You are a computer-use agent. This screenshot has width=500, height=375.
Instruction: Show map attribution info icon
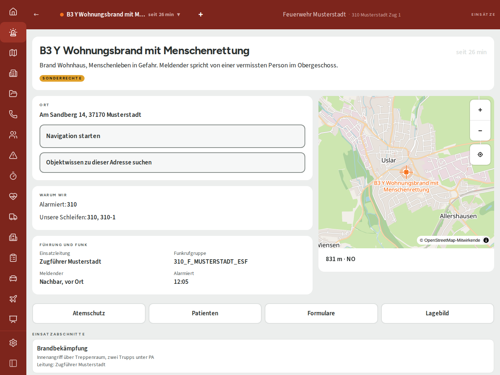[x=486, y=240]
